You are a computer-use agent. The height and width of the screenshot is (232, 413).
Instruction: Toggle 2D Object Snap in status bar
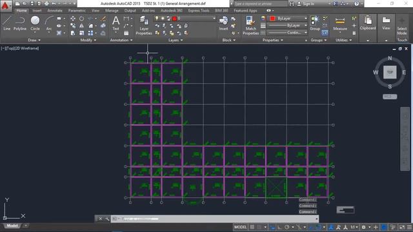click(x=318, y=227)
